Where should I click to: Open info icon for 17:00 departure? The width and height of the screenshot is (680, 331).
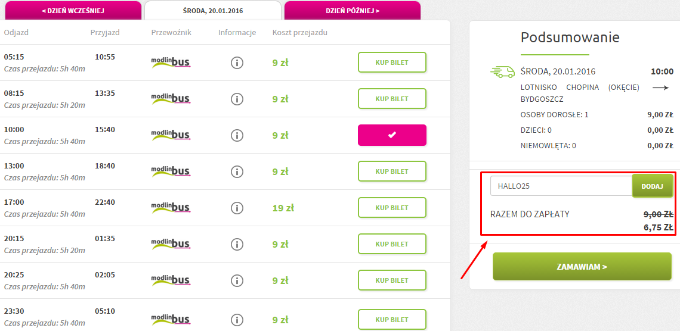pos(237,208)
